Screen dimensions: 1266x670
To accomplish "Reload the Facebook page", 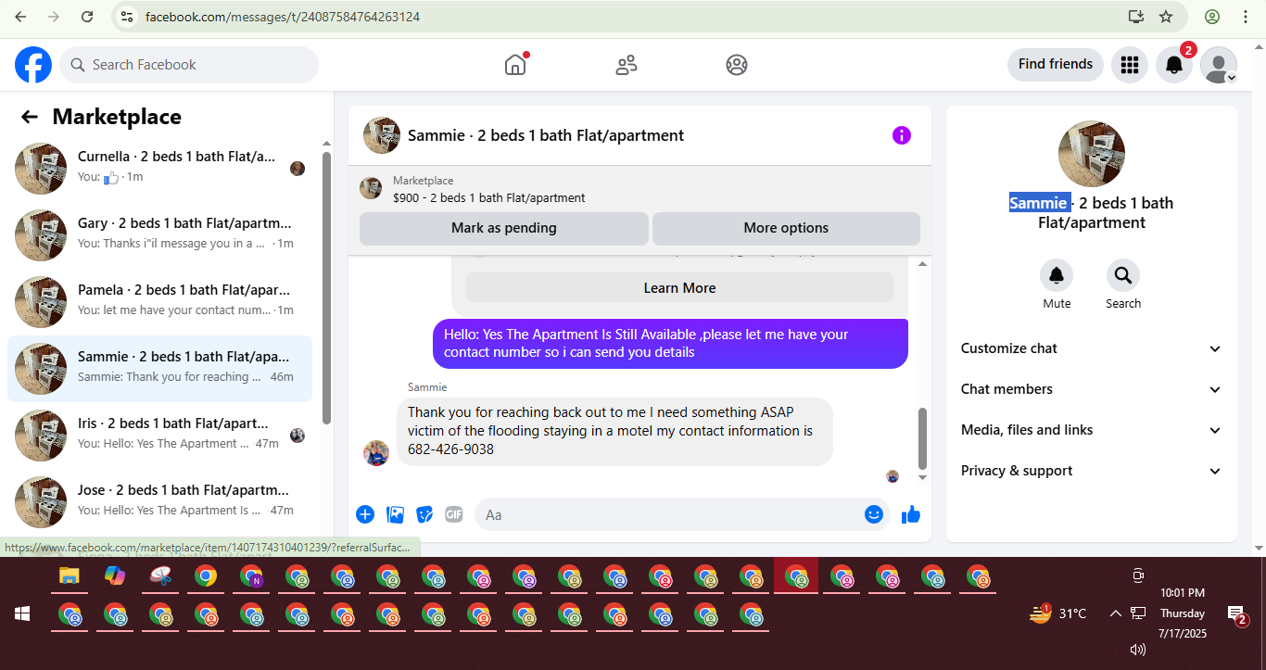I will [x=87, y=17].
